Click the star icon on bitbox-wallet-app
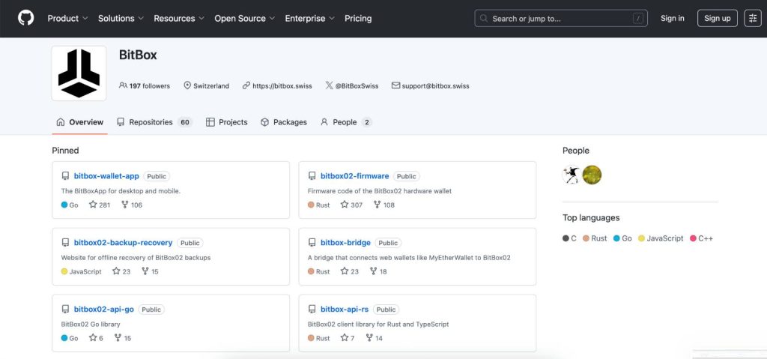The image size is (767, 359). [93, 205]
